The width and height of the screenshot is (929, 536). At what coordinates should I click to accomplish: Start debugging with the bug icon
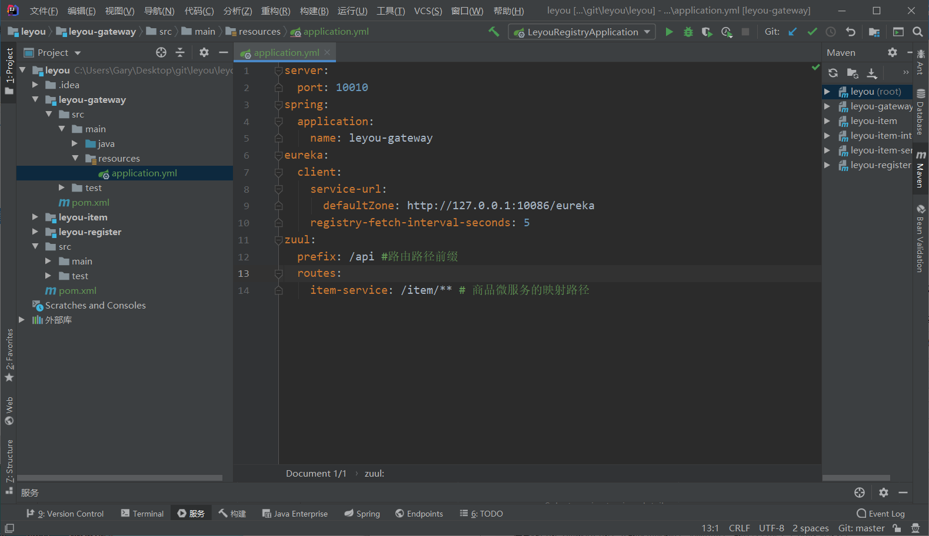click(x=688, y=32)
